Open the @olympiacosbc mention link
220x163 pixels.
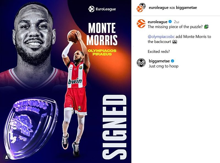pyautogui.click(x=161, y=37)
